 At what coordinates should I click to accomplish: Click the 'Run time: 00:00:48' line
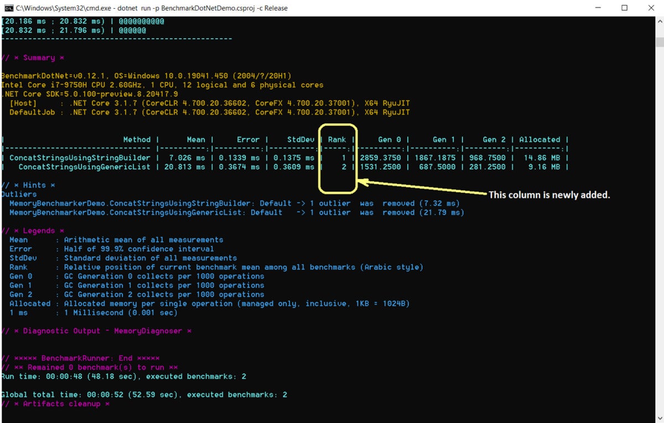point(123,376)
